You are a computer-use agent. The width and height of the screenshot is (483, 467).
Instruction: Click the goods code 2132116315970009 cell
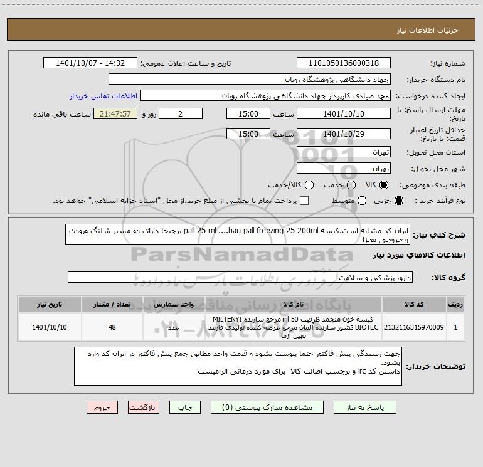coord(414,327)
